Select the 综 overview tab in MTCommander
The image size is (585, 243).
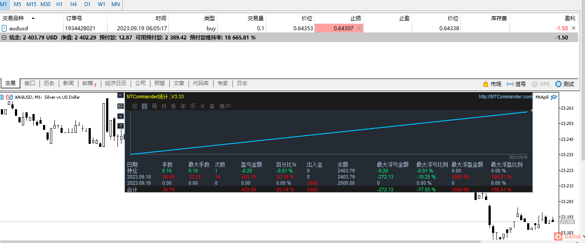pyautogui.click(x=135, y=106)
